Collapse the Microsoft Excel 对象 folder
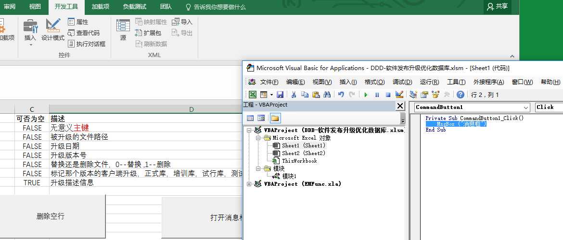This screenshot has width=563, height=240. point(258,138)
